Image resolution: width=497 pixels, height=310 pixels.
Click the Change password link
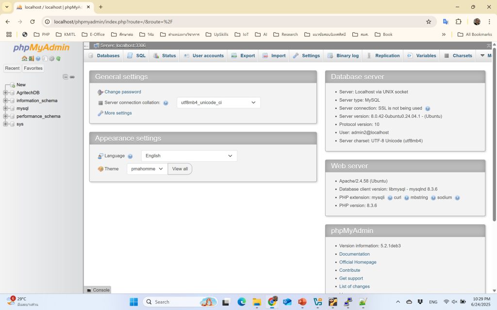[123, 92]
